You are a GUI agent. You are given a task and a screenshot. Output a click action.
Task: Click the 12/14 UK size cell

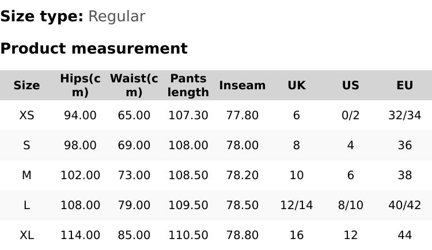tap(297, 205)
